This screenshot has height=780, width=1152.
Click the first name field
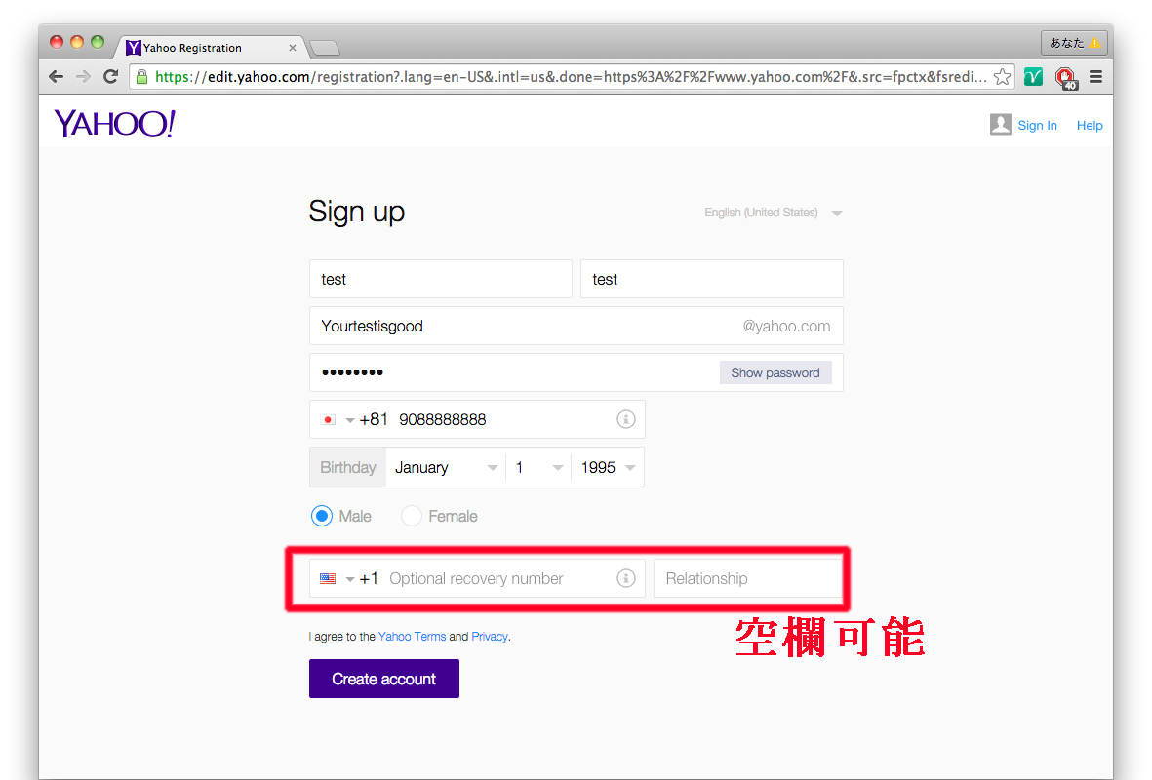(441, 279)
